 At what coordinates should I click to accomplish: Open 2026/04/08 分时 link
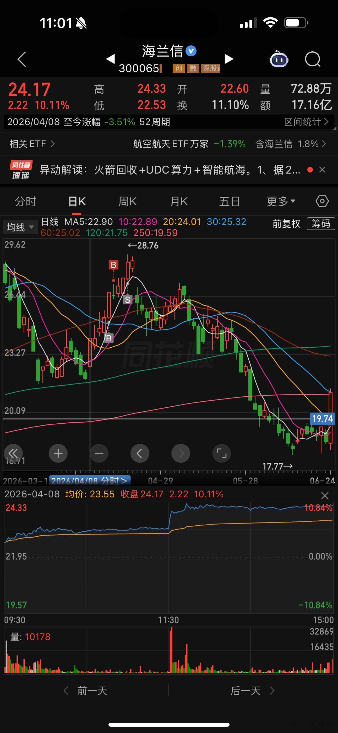[x=90, y=481]
